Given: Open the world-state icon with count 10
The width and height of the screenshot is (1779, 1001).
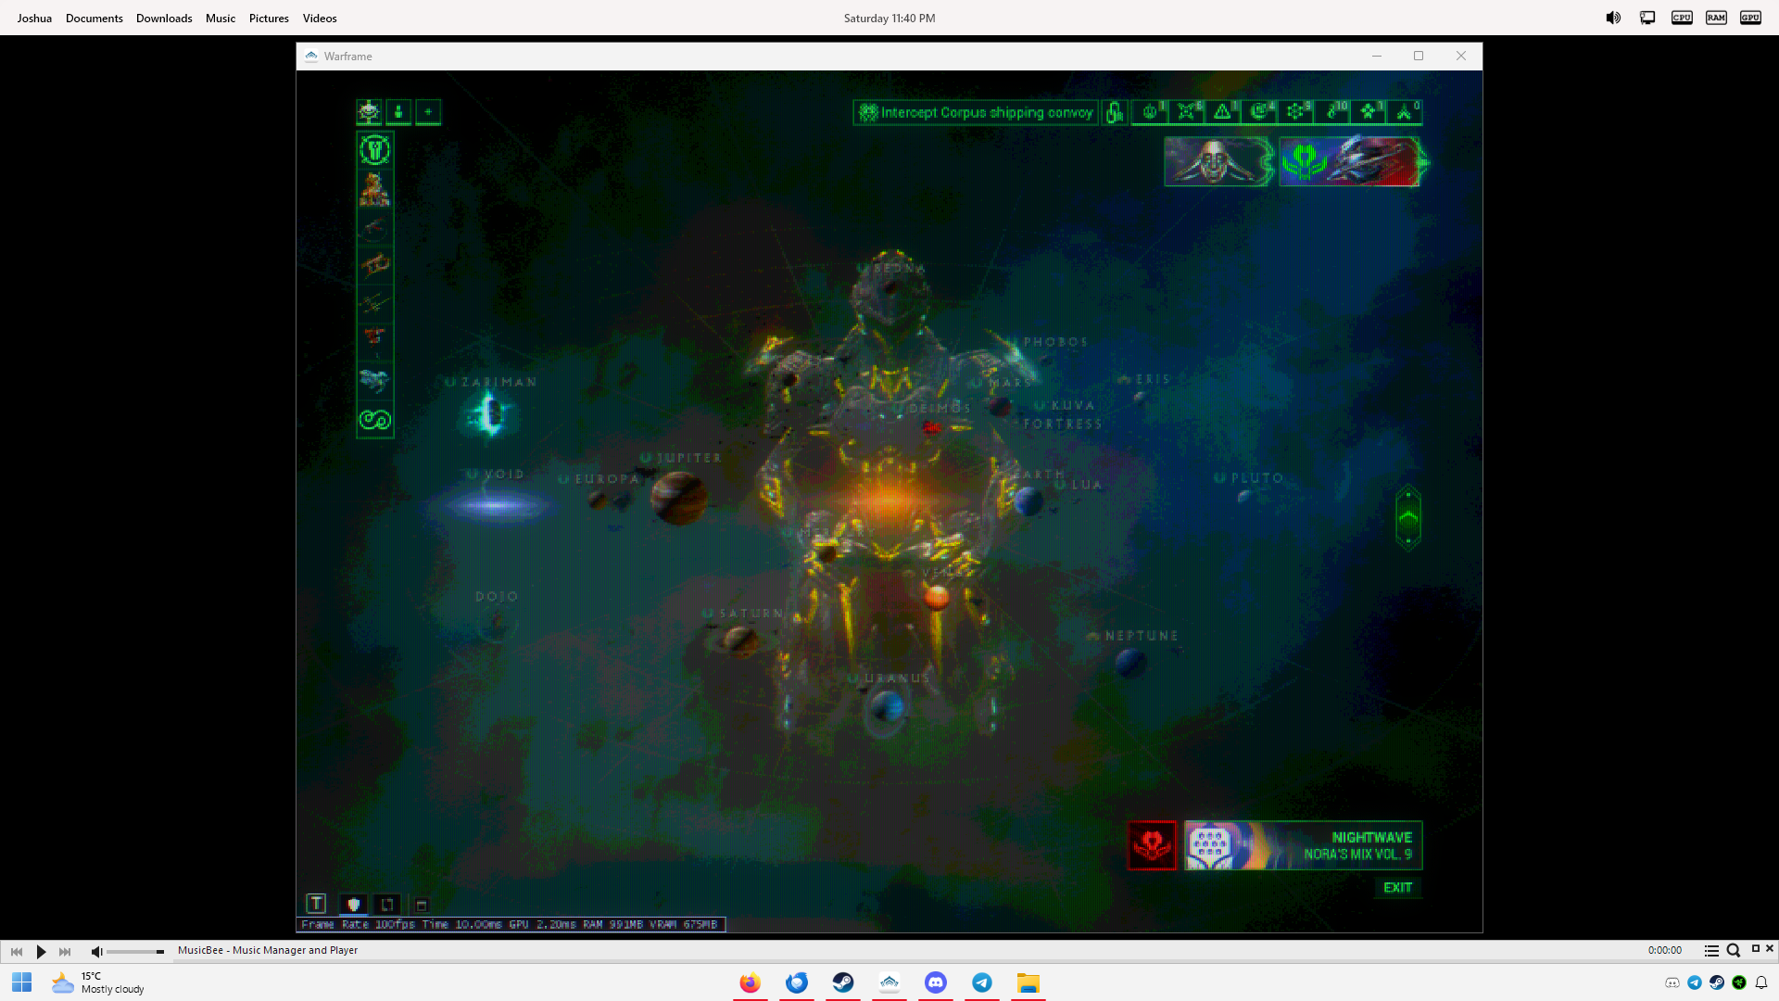Looking at the screenshot, I should pyautogui.click(x=1331, y=113).
